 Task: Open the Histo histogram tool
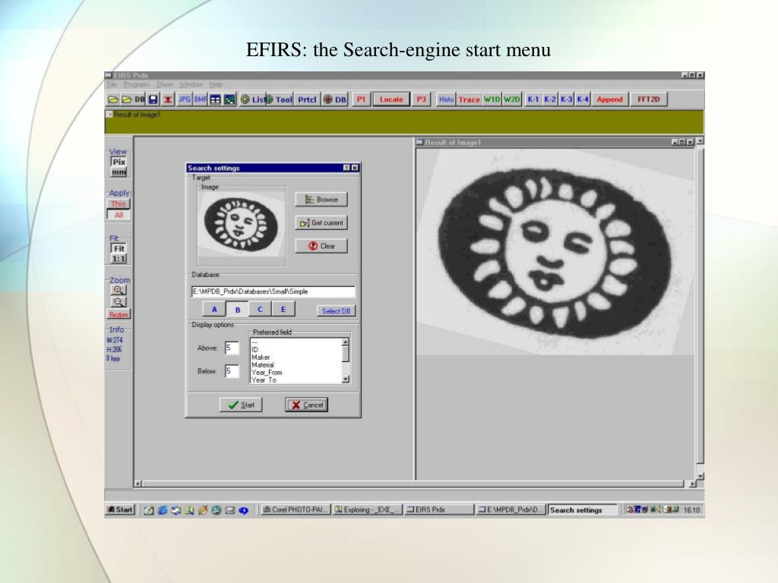point(446,99)
